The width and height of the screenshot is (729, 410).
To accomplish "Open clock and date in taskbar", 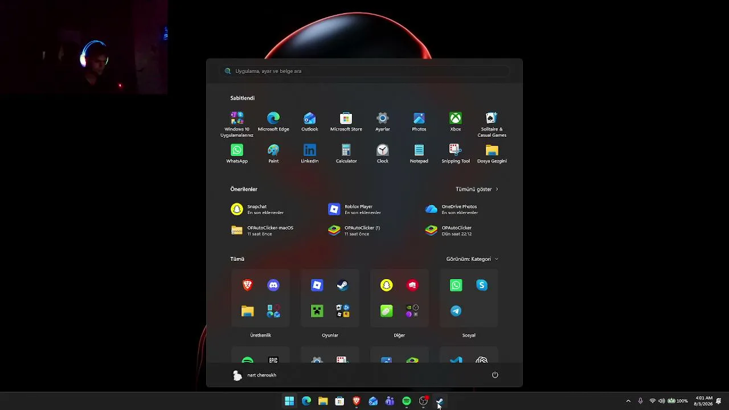I will tap(704, 401).
